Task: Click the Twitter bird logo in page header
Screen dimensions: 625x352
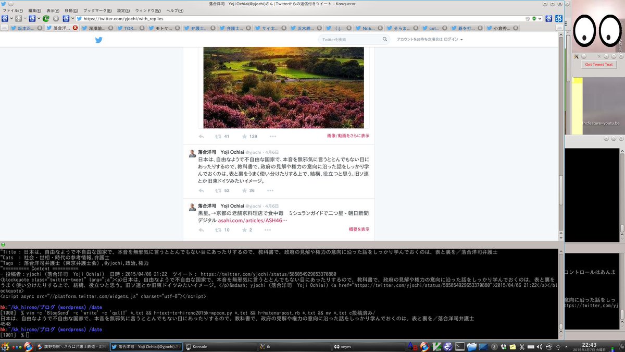Action: pyautogui.click(x=98, y=40)
